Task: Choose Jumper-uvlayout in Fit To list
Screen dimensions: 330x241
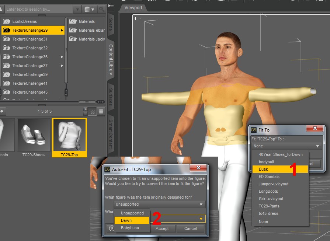Action: 280,184
